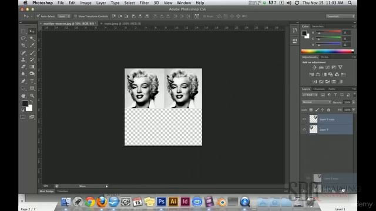Open the collapsed History panel icon

click(x=295, y=30)
